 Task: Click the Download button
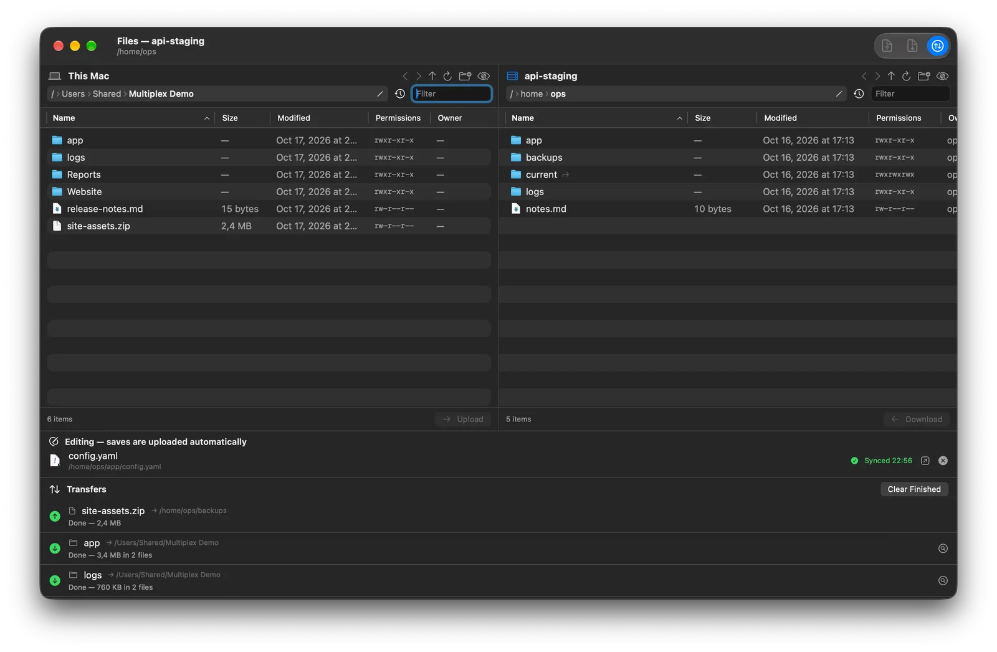[917, 419]
